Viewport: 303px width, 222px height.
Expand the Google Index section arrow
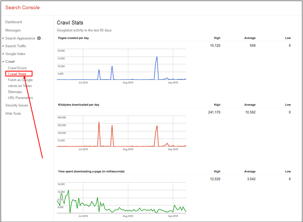pos(3,54)
